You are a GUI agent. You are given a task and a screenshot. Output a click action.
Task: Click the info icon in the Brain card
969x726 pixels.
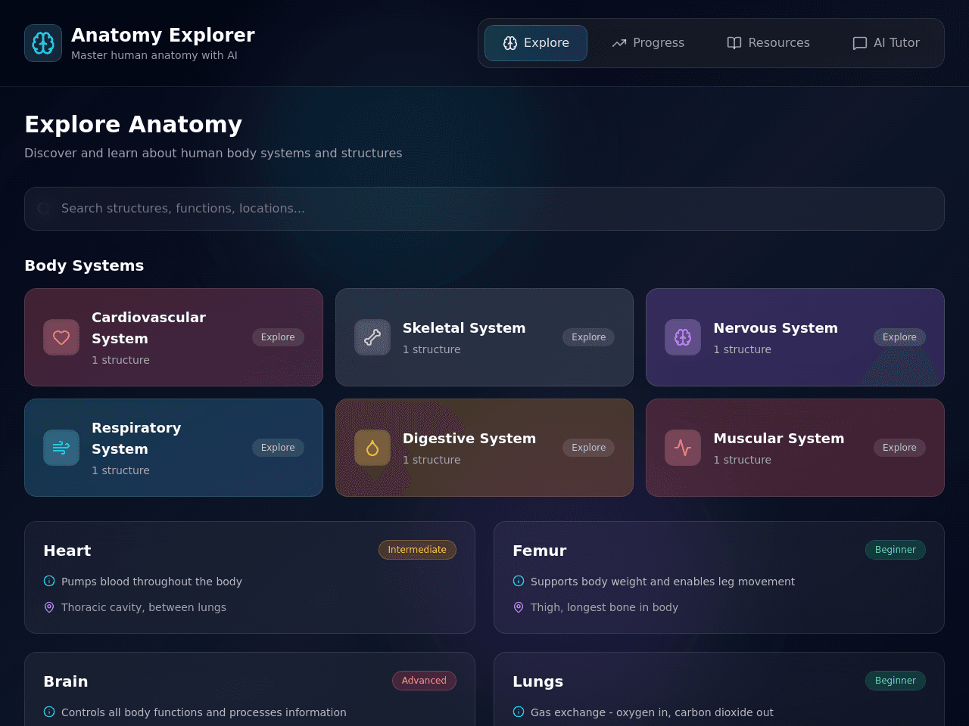pyautogui.click(x=49, y=712)
